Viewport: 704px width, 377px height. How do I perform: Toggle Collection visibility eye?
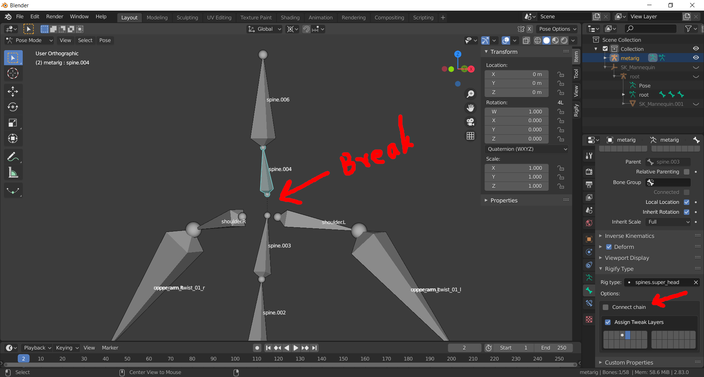(696, 49)
